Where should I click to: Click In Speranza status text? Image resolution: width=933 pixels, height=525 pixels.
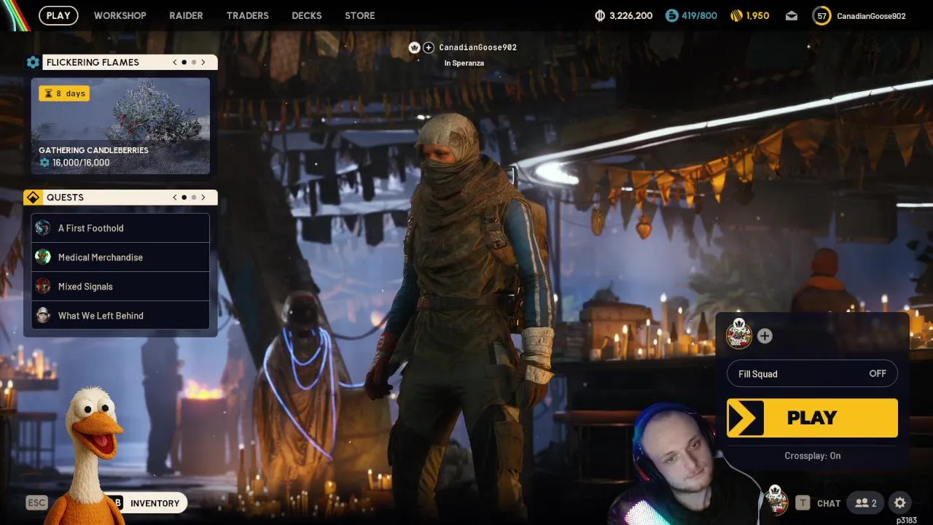pos(464,63)
